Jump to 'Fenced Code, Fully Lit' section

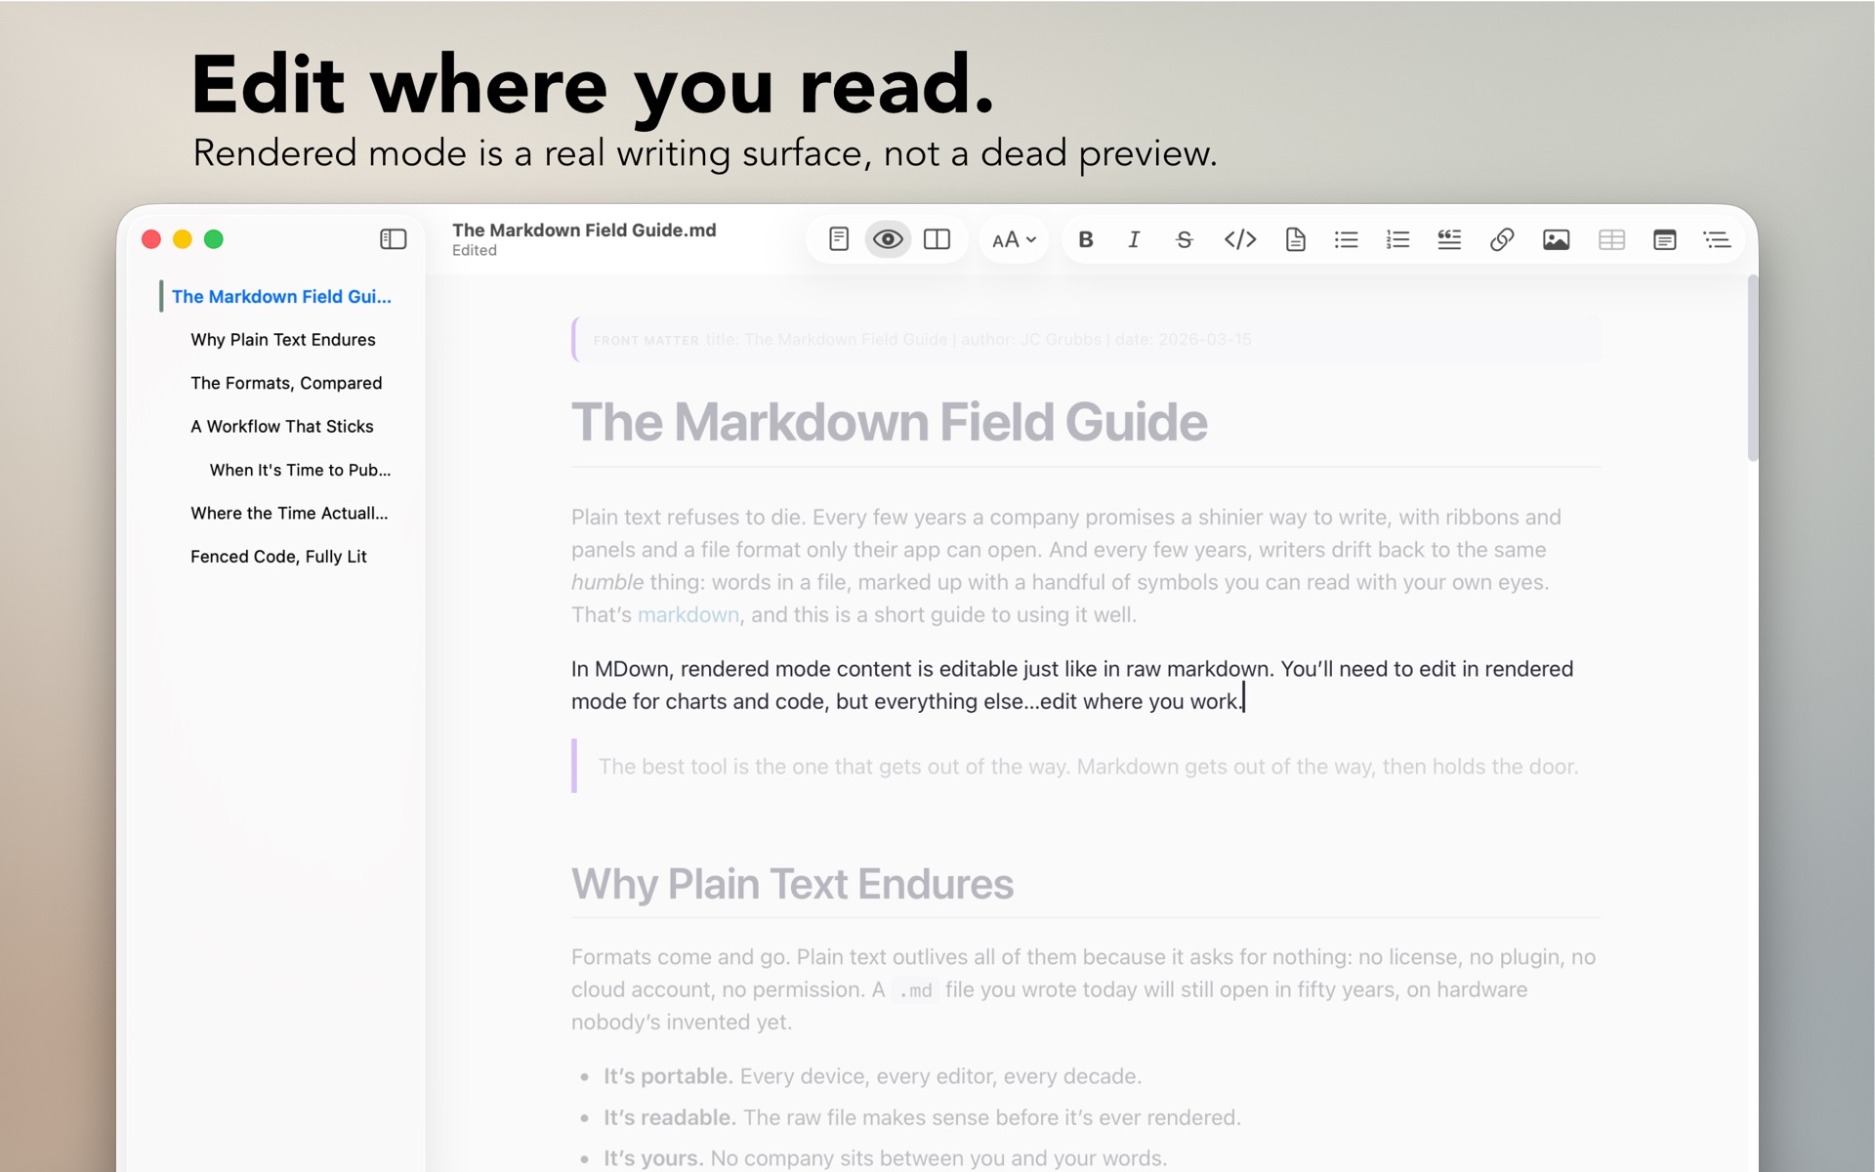(x=278, y=557)
